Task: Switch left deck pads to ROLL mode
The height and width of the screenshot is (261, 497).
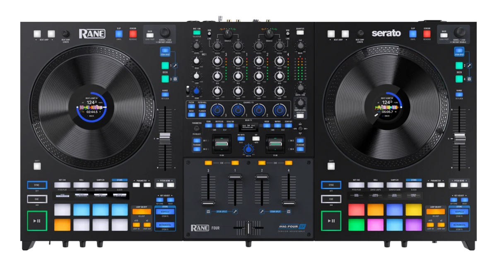Action: pyautogui.click(x=82, y=185)
